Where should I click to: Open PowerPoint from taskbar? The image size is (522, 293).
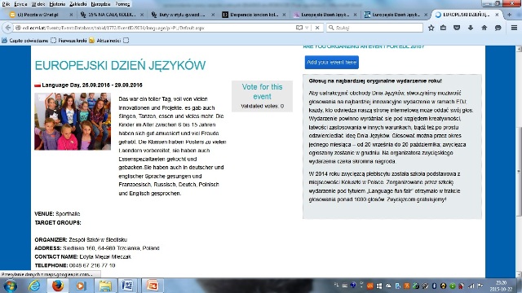click(153, 286)
